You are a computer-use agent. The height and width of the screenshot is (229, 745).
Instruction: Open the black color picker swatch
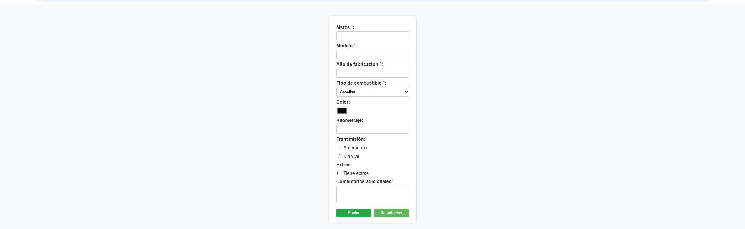pyautogui.click(x=342, y=111)
